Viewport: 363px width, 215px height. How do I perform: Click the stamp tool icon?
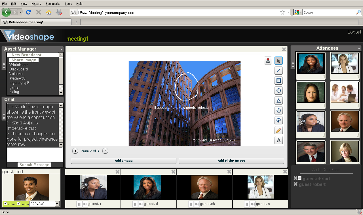[268, 60]
